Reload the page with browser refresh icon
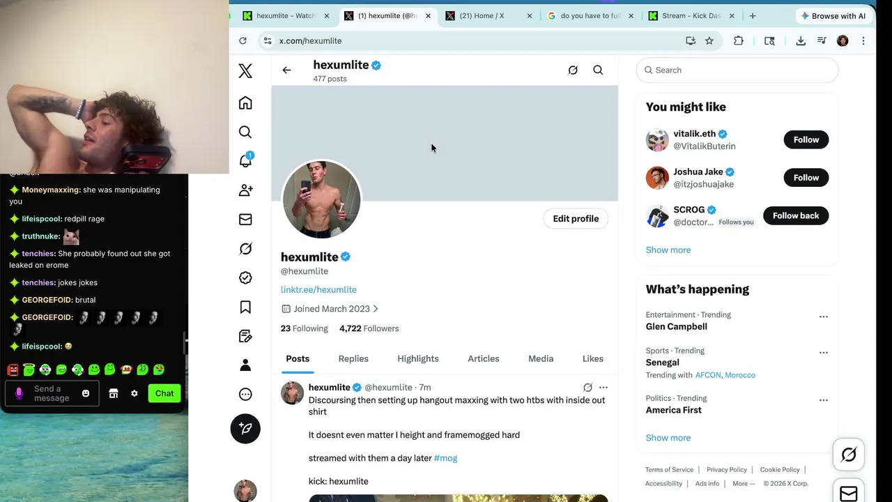Screen dimensions: 892x502 coord(243,41)
